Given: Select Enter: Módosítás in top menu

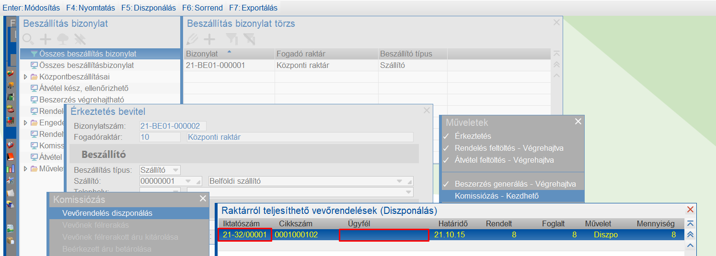Looking at the screenshot, I should click(31, 8).
